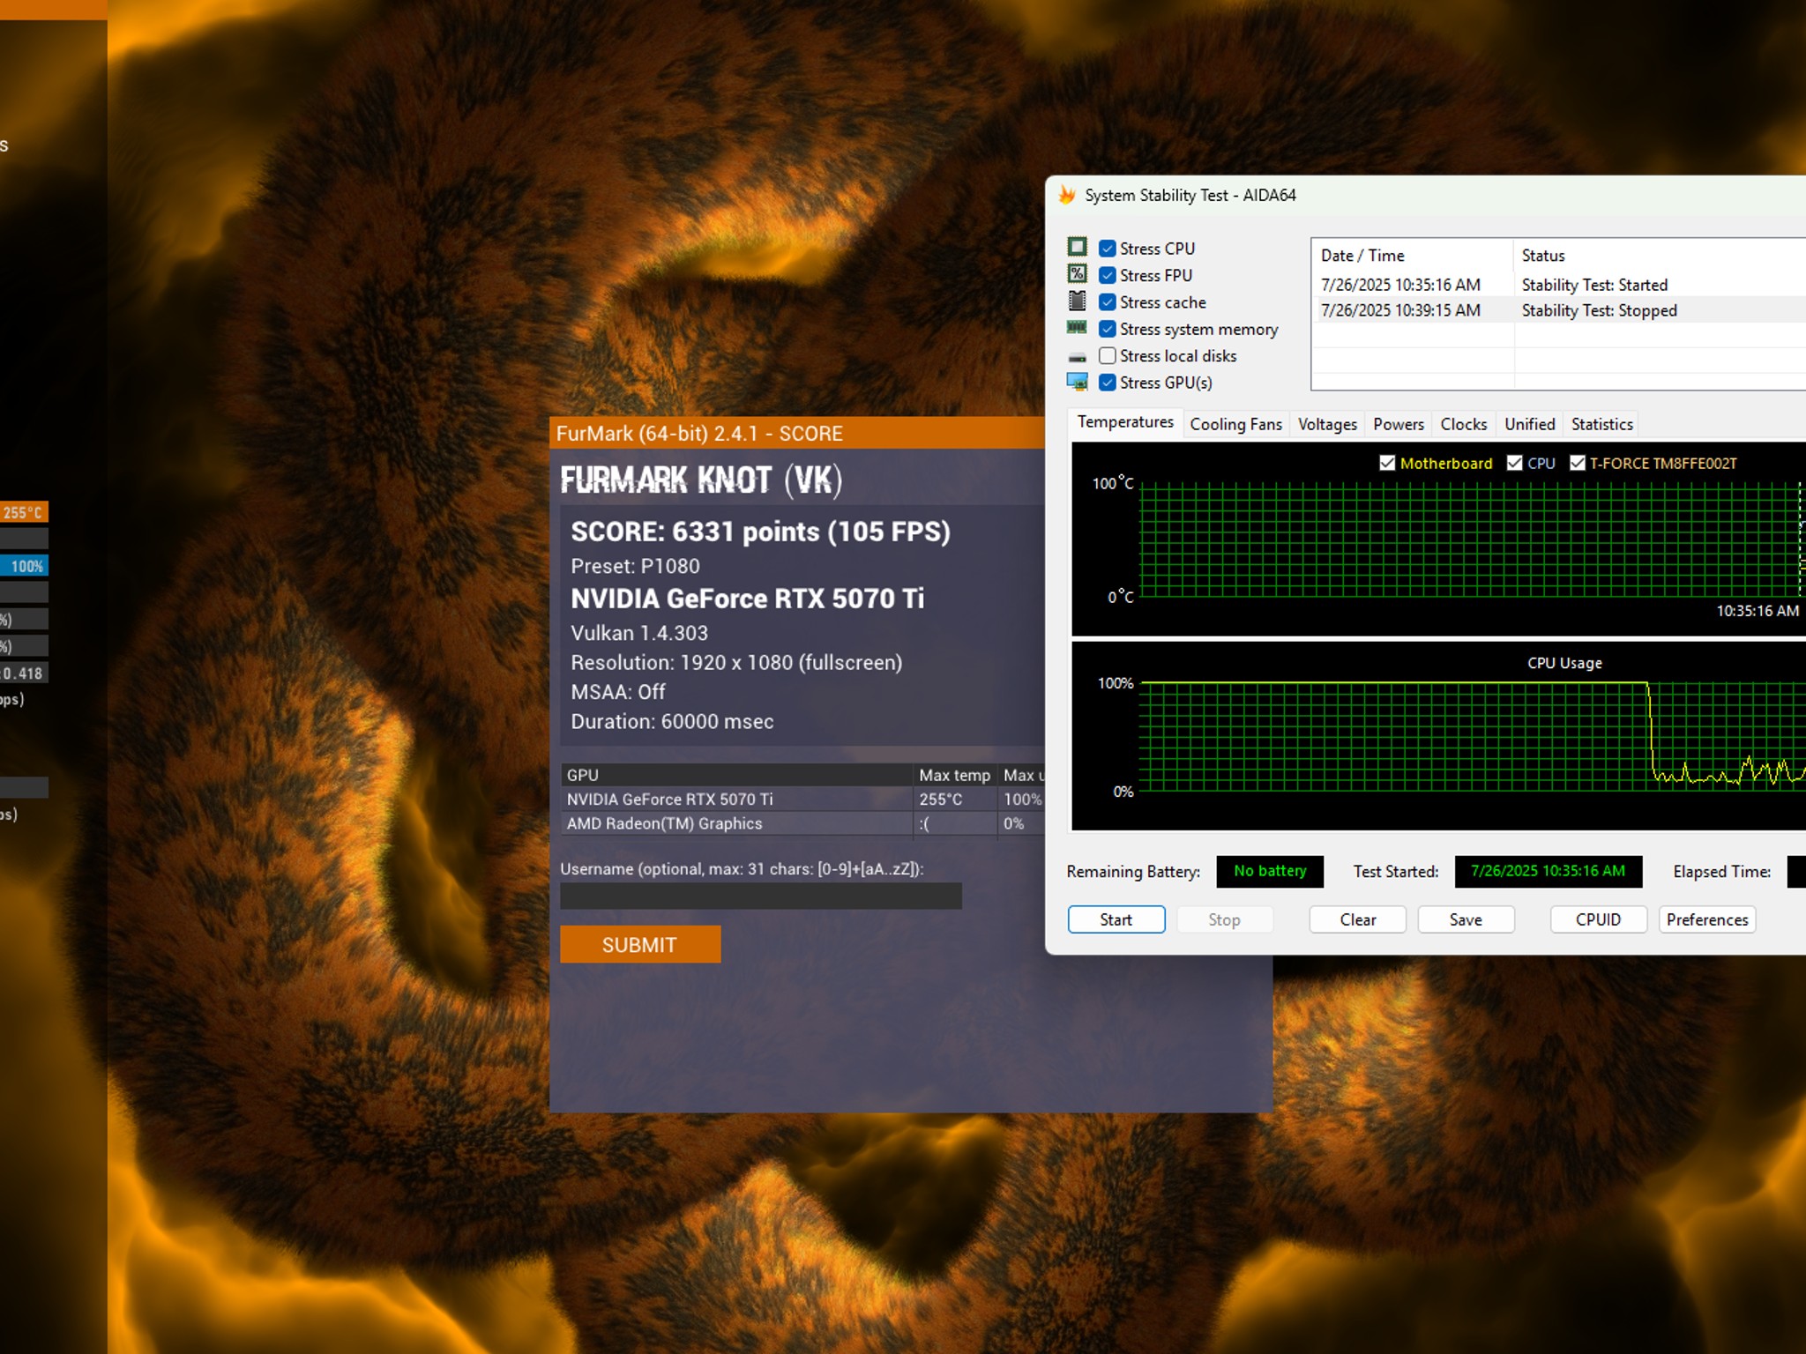Click the AIDA64 flame icon in title bar
Image resolution: width=1806 pixels, height=1354 pixels.
(1067, 195)
